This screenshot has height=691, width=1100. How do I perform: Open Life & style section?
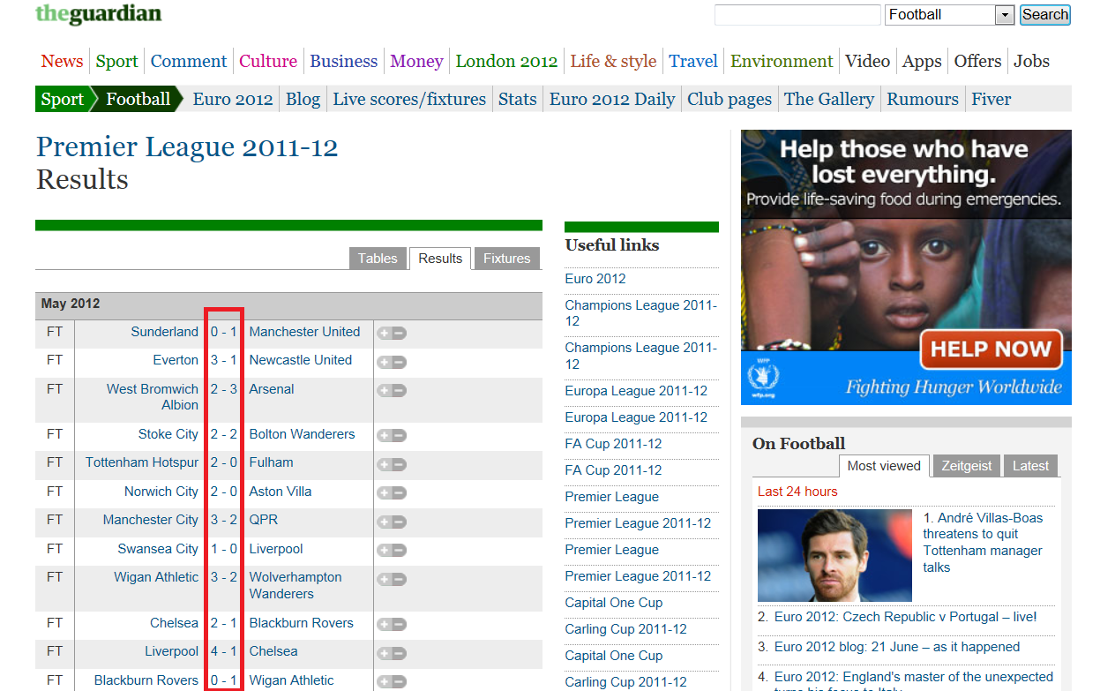[613, 61]
